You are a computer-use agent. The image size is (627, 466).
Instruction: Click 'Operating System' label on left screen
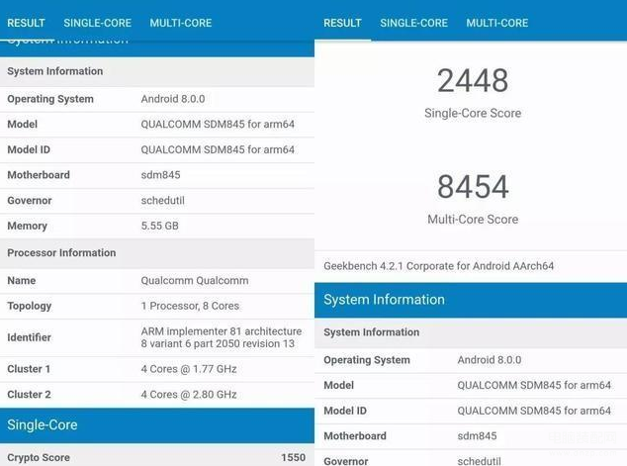pyautogui.click(x=50, y=99)
